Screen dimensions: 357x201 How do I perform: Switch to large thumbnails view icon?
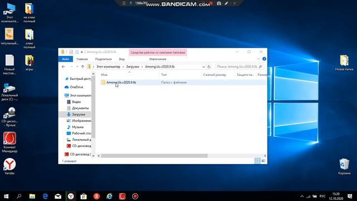click(263, 161)
